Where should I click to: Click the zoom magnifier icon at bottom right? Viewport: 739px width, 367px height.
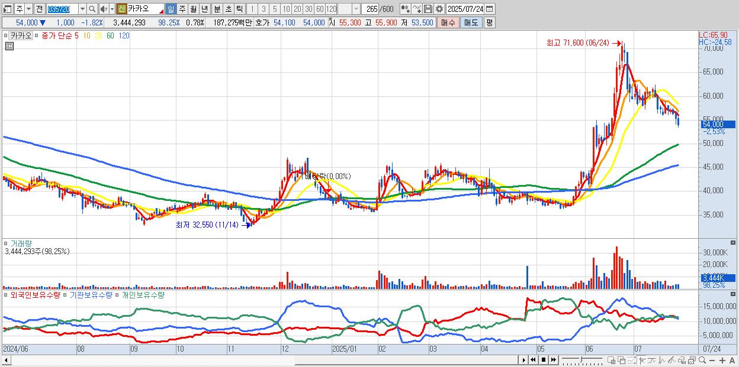pyautogui.click(x=702, y=360)
